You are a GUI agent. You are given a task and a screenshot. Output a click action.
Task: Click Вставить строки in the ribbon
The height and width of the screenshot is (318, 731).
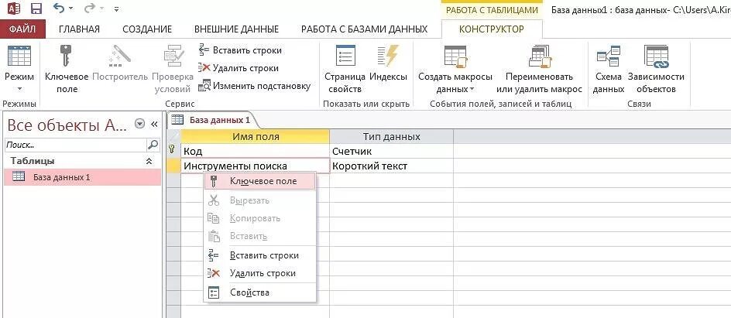[x=240, y=50]
